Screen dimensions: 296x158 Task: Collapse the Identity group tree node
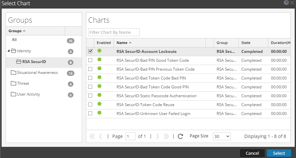[9, 51]
